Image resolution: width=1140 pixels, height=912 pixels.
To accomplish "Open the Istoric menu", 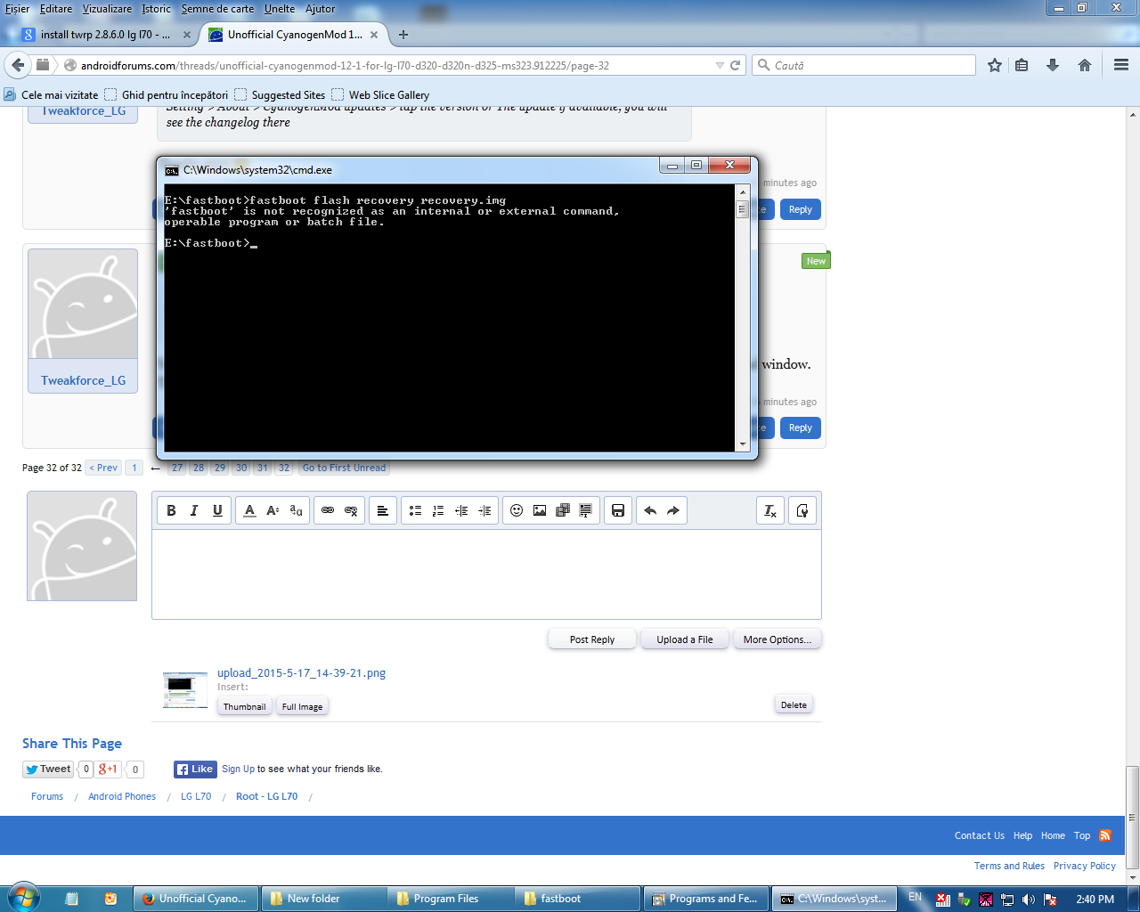I will coord(156,9).
